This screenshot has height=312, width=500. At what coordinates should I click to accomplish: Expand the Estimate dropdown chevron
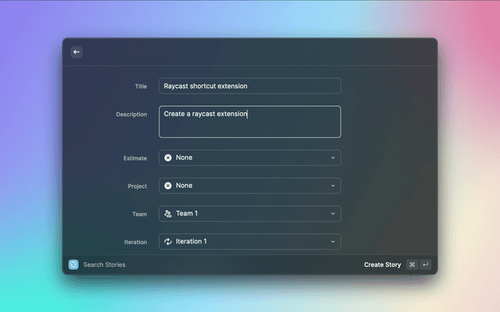point(332,158)
